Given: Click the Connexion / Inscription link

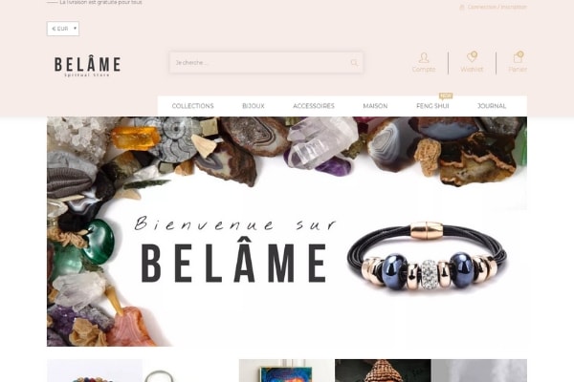Looking at the screenshot, I should coord(497,7).
